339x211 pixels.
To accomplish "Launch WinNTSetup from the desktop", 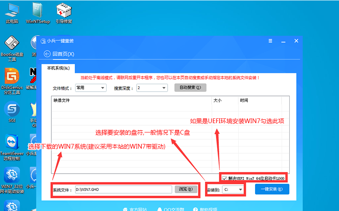I will pos(38,14).
